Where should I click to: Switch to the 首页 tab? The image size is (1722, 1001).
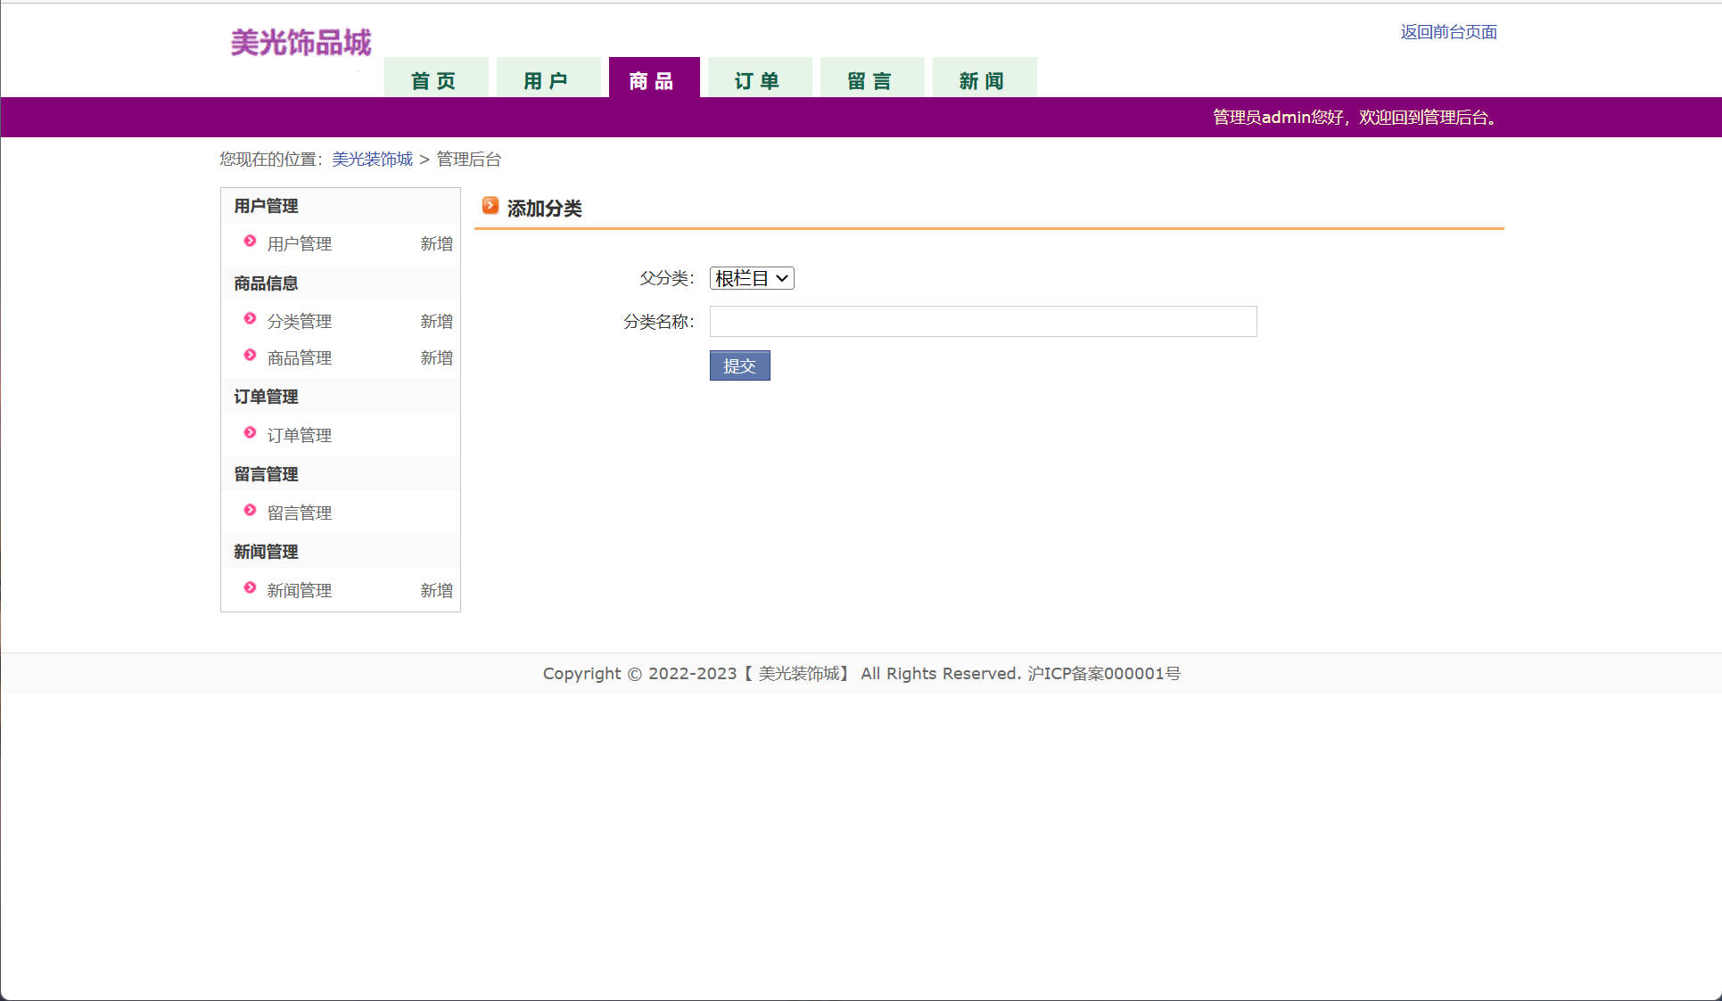pyautogui.click(x=435, y=80)
